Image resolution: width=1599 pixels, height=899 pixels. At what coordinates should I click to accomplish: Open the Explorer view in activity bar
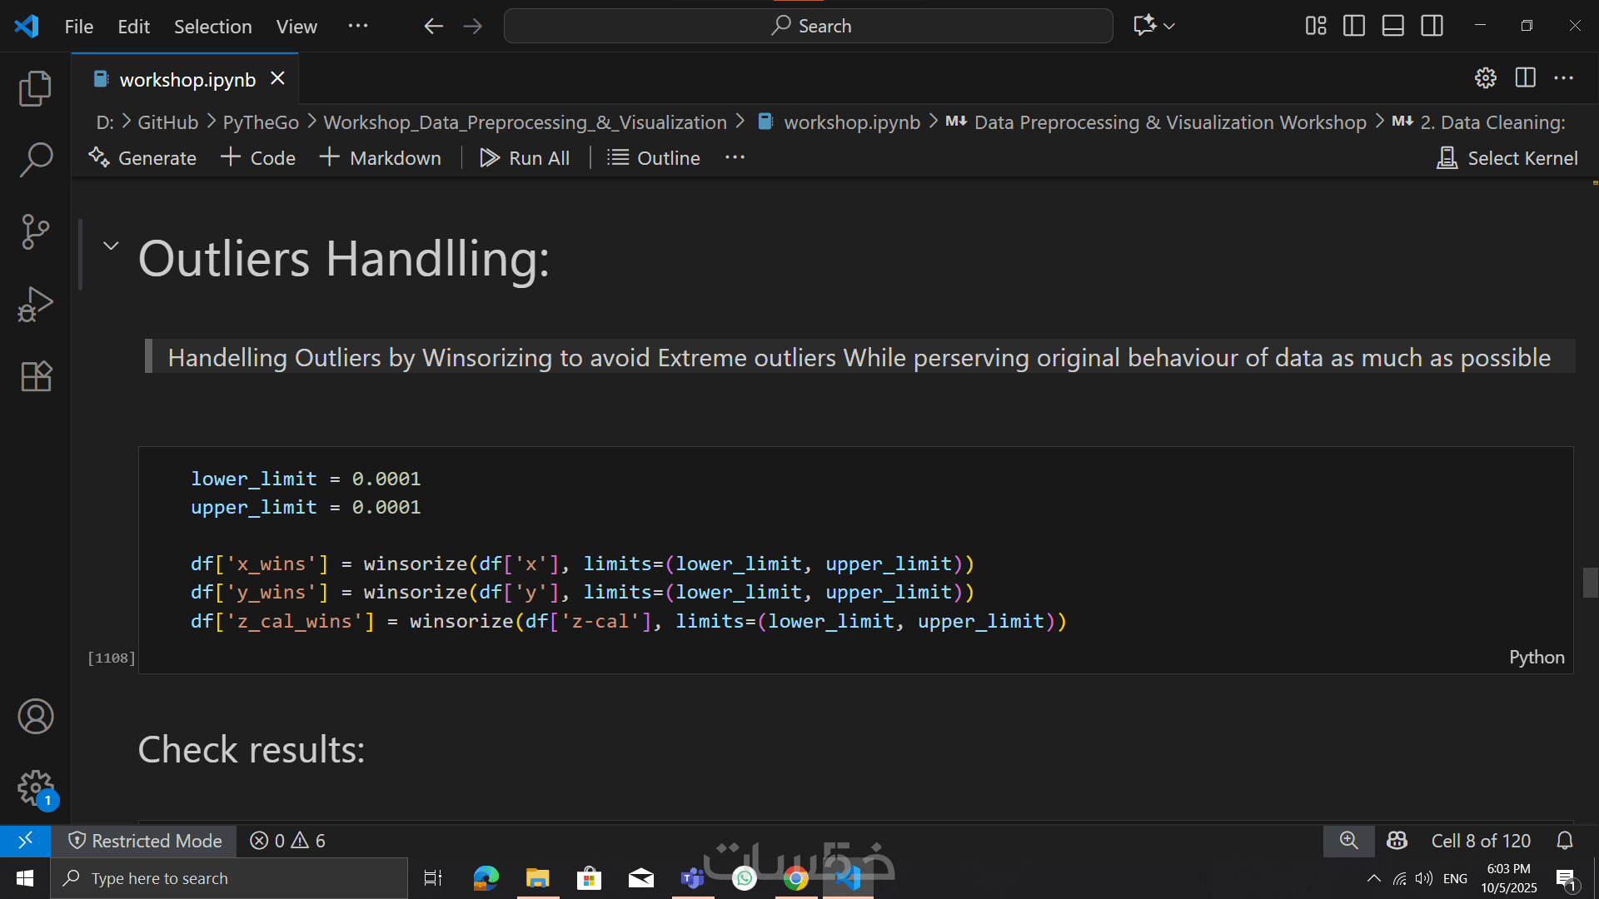[x=35, y=88]
